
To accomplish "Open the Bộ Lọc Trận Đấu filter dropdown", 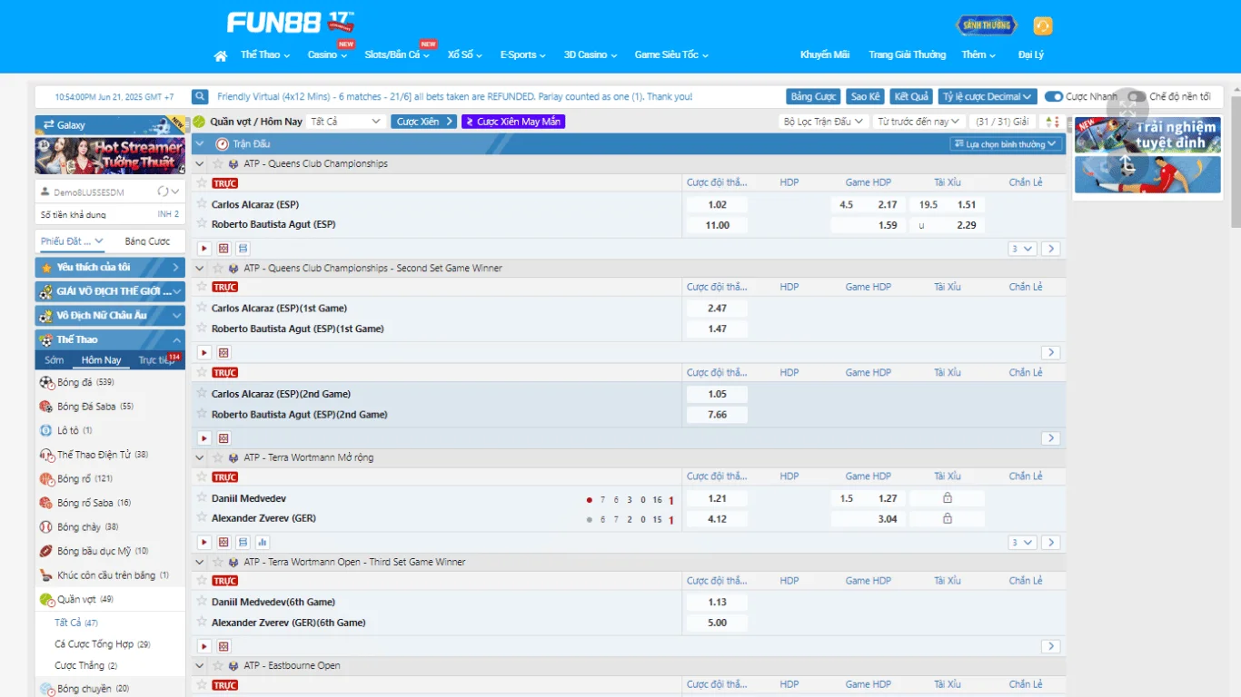I will pos(822,122).
